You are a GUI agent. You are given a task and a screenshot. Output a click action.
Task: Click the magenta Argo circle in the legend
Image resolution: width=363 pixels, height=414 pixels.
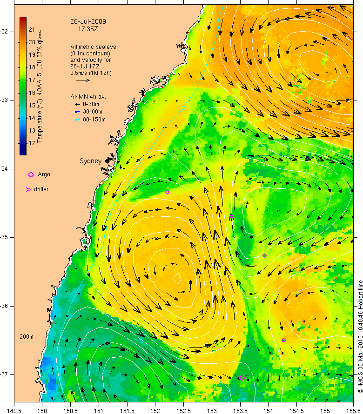pos(31,175)
